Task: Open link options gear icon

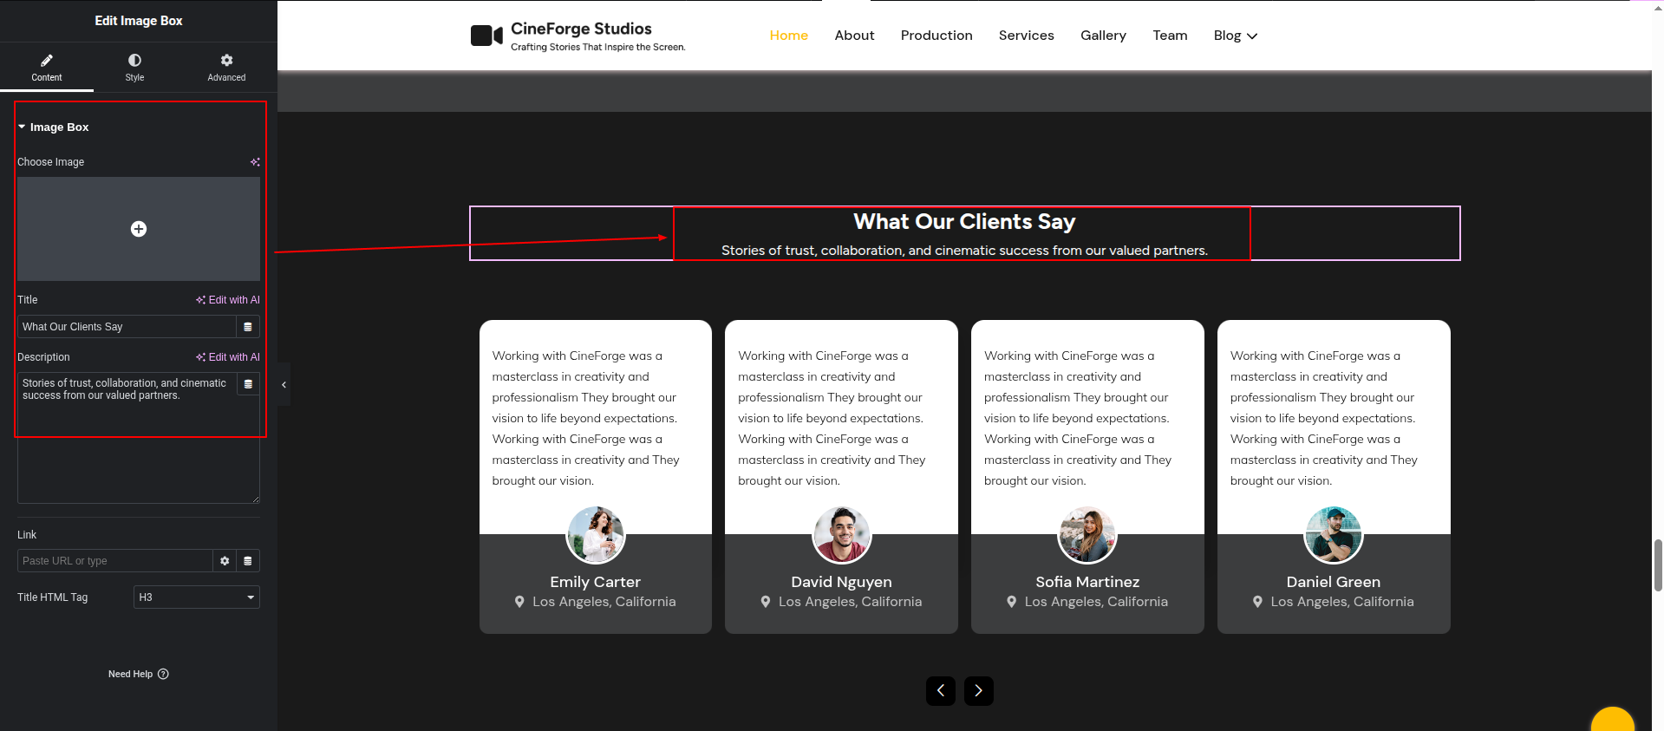Action: pyautogui.click(x=225, y=561)
